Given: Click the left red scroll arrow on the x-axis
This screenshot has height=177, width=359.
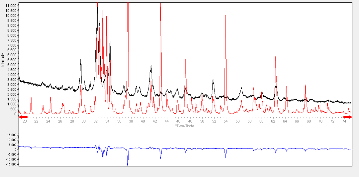Looking at the screenshot, I should [23, 117].
